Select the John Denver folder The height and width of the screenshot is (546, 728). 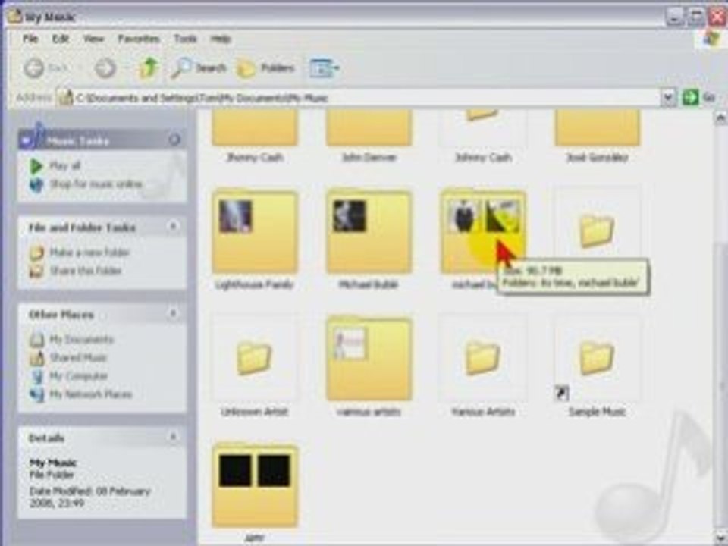click(x=369, y=135)
